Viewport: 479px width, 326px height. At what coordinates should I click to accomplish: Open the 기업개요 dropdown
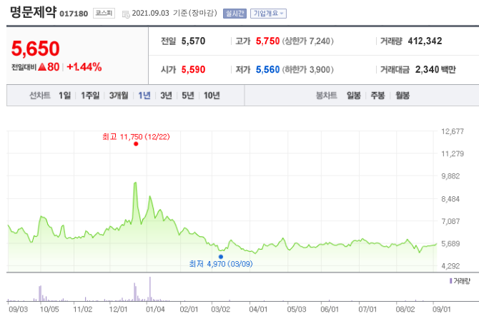pyautogui.click(x=268, y=14)
